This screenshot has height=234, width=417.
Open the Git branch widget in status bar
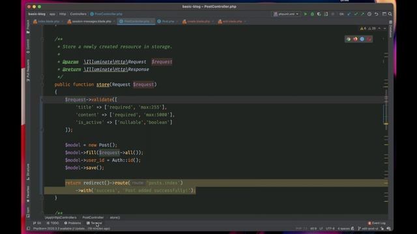(368, 228)
